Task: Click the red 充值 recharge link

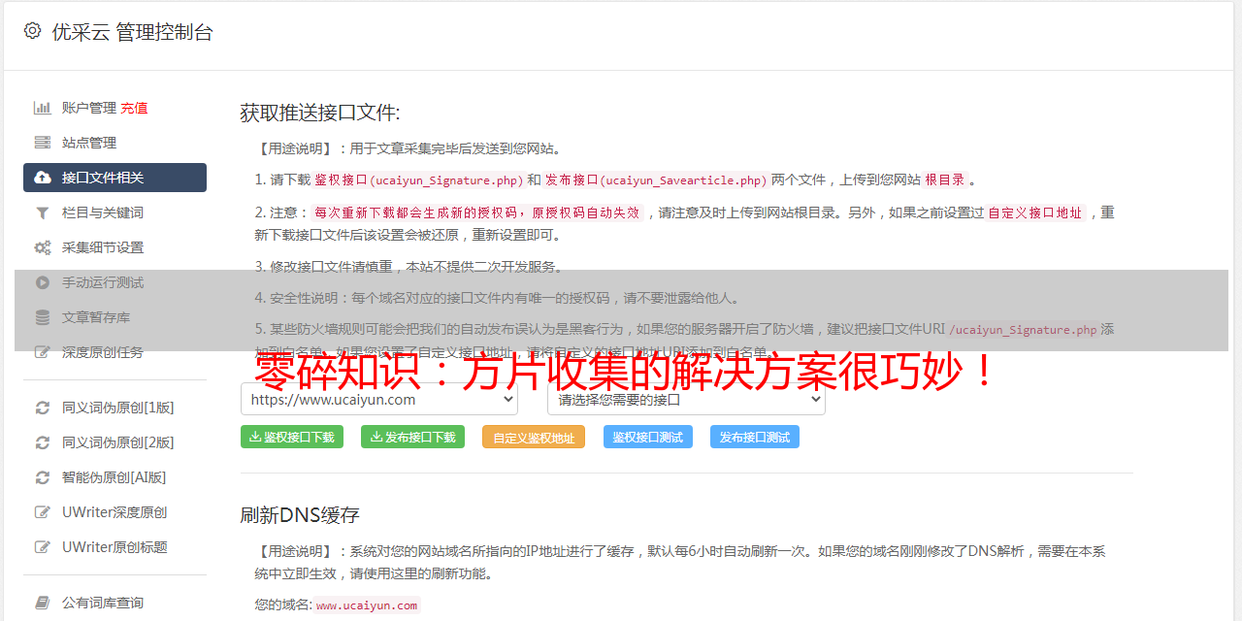Action: 135,108
